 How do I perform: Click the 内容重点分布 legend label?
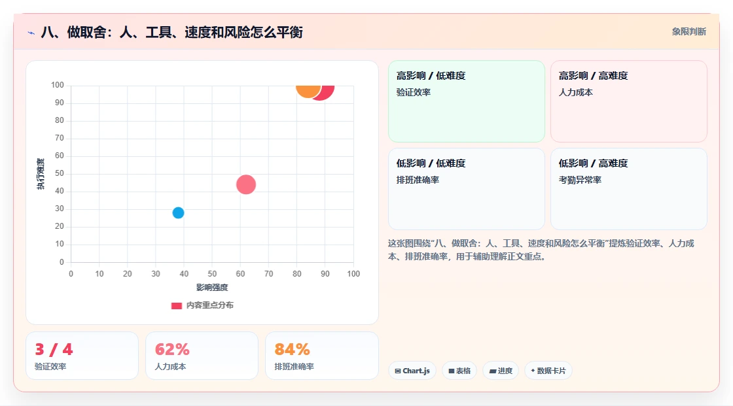210,305
